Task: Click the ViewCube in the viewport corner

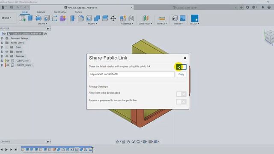Action: (x=269, y=37)
